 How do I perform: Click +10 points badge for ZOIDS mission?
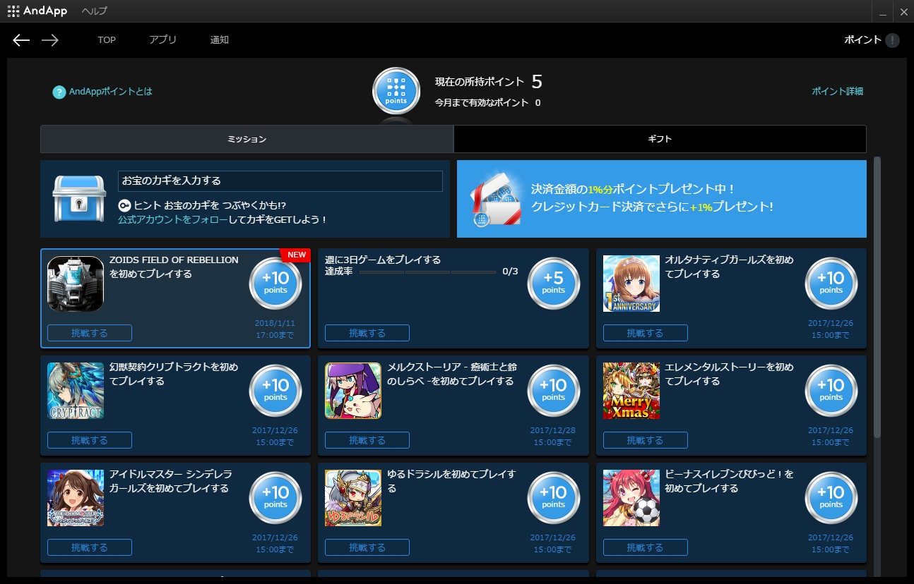point(275,284)
